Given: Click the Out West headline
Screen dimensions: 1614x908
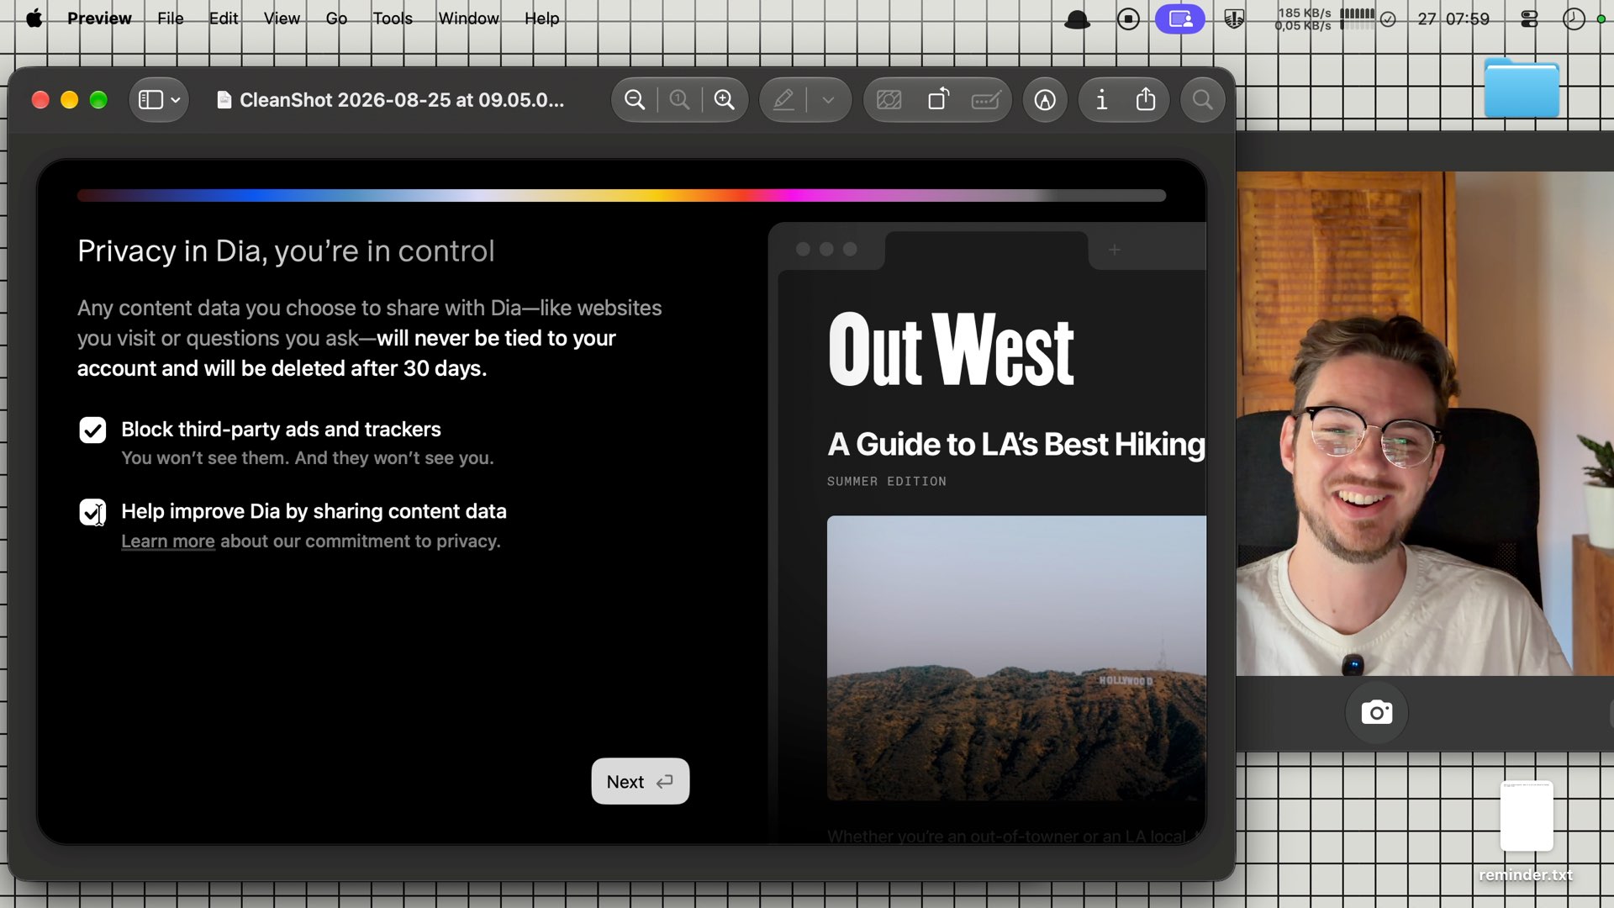Looking at the screenshot, I should [x=951, y=350].
